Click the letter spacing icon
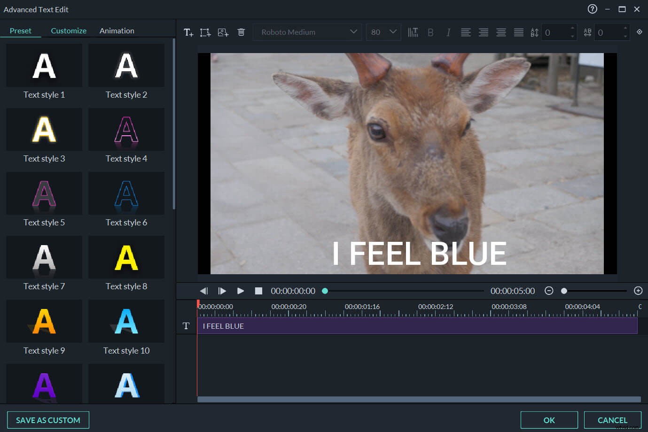The image size is (648, 432). click(587, 32)
